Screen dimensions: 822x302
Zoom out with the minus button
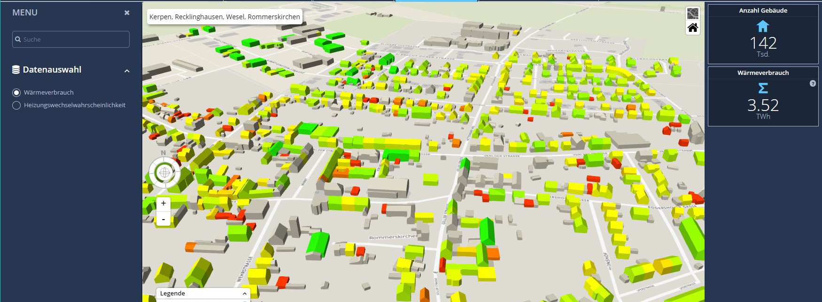tap(163, 219)
